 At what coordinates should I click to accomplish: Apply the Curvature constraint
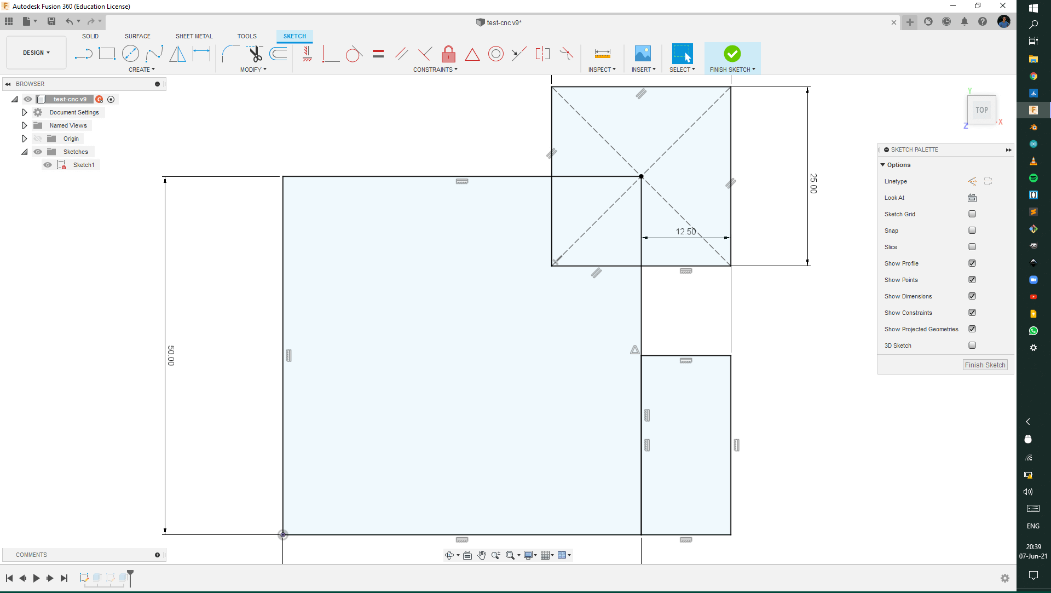point(567,54)
